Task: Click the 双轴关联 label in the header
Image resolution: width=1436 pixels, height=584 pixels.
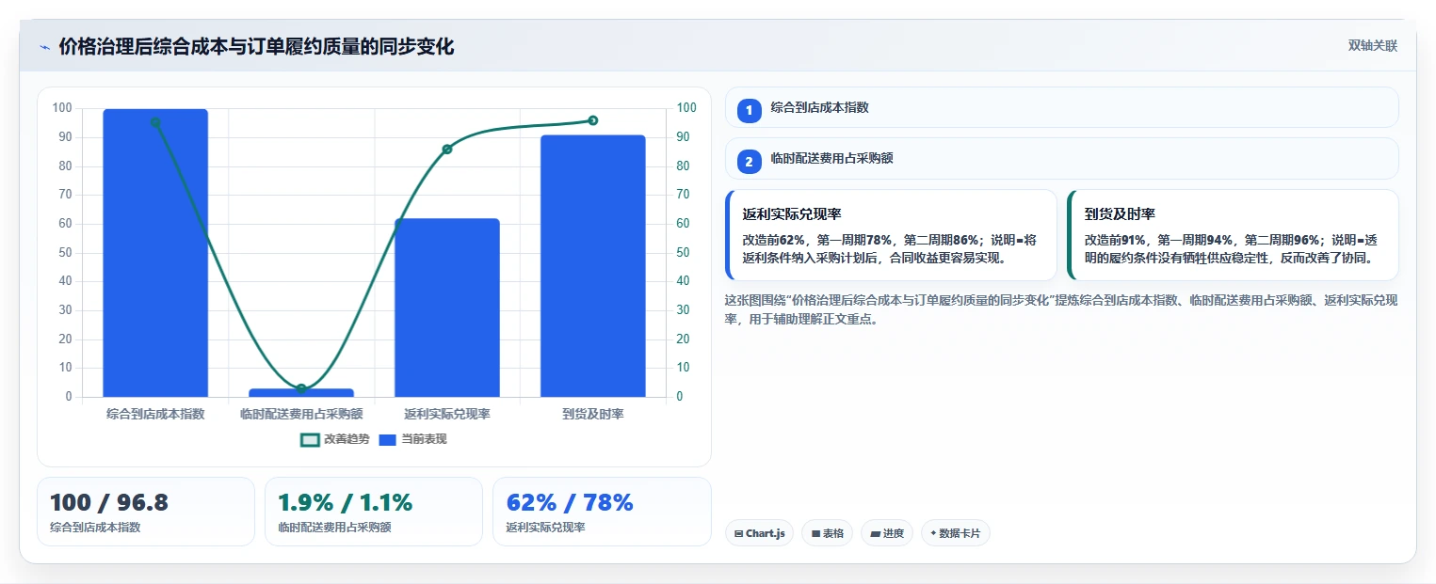Action: coord(1373,46)
